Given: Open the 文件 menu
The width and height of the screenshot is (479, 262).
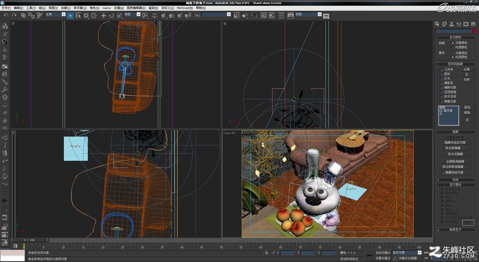Looking at the screenshot, I should click(x=6, y=8).
